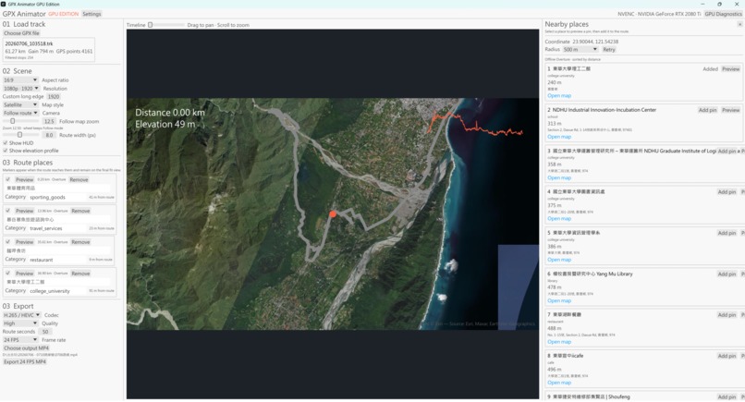Open the Settings menu
745x402 pixels.
click(x=92, y=14)
